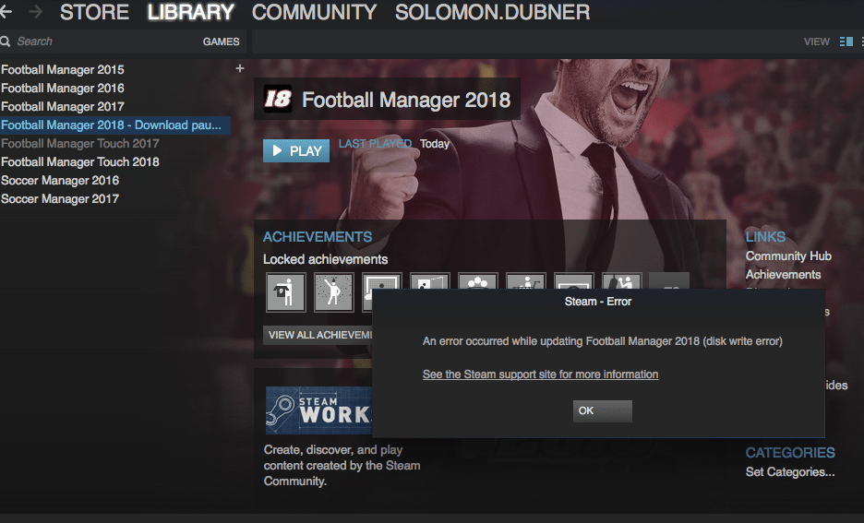
Task: Open the GAMES filter dropdown
Action: (221, 42)
